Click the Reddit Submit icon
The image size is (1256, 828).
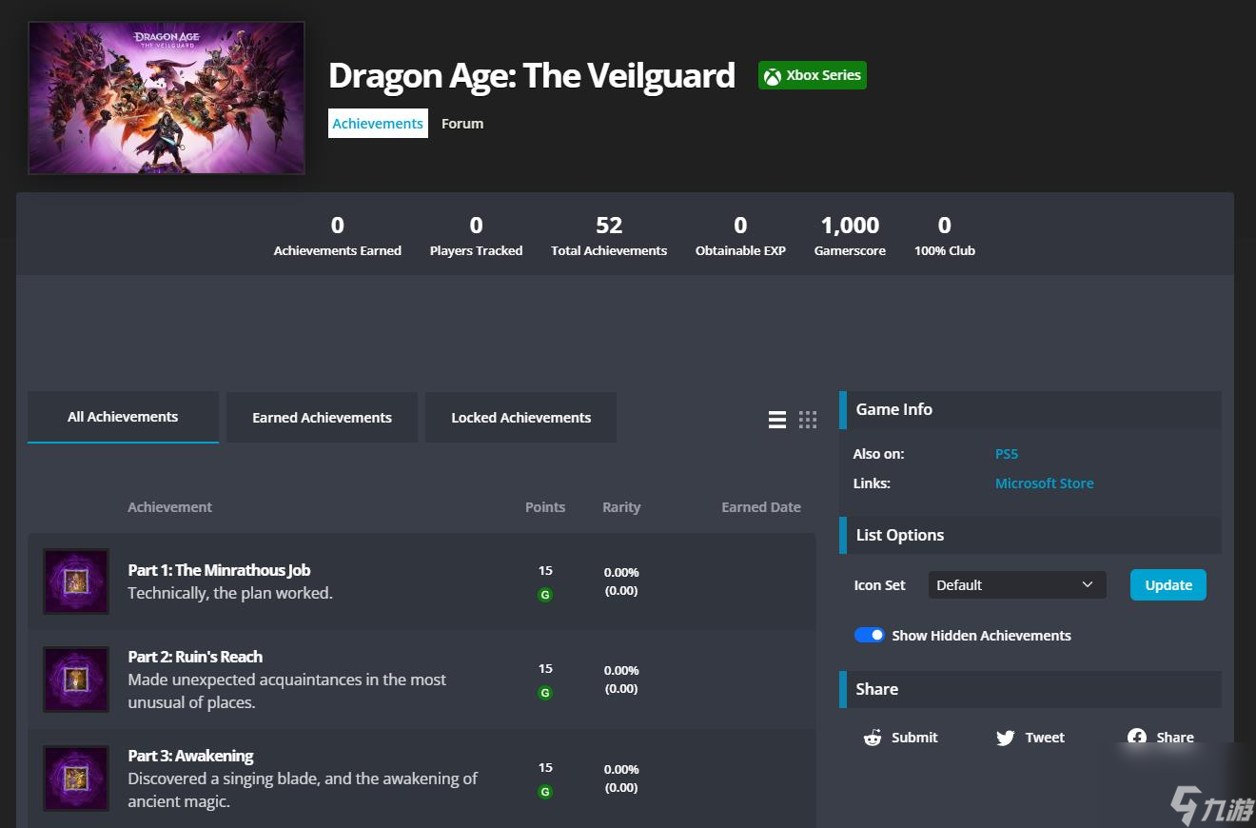tap(873, 738)
